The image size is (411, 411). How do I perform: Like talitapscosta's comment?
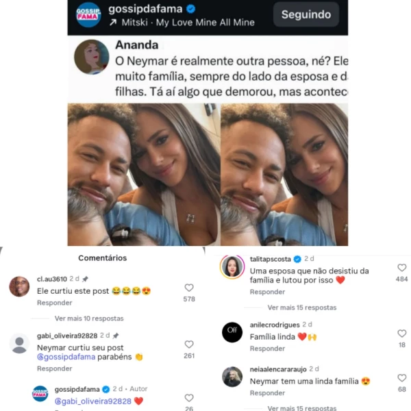coord(402,268)
